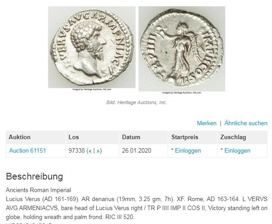The image size is (272, 224).
Task: Click the Datum column header
Action: pos(143,137)
